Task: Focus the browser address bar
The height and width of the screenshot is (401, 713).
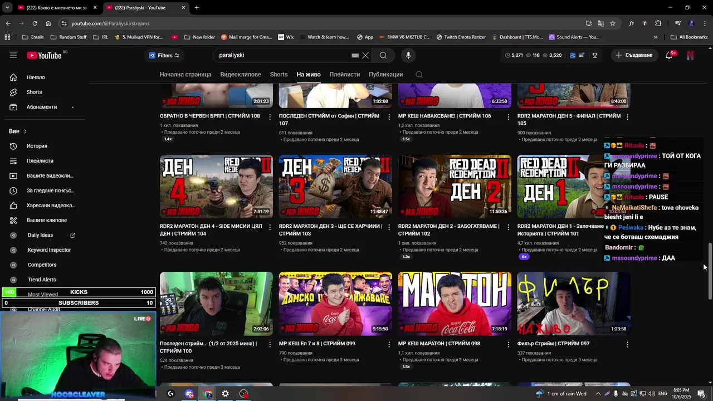Action: coord(323,23)
